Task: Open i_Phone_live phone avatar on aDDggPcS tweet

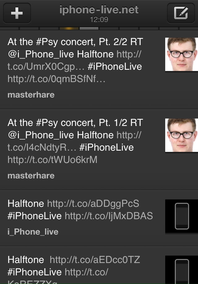Action: click(182, 216)
